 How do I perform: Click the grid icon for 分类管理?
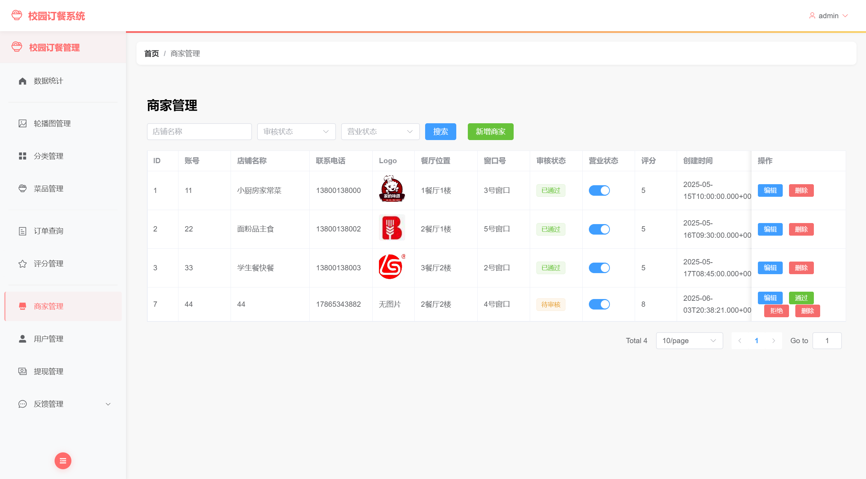[22, 156]
